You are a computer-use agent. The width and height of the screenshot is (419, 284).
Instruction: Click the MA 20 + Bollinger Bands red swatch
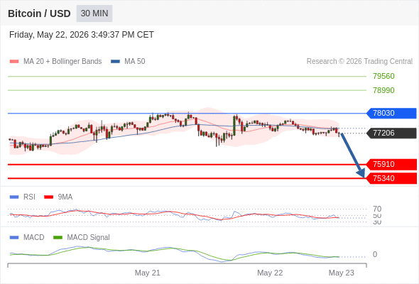click(14, 62)
